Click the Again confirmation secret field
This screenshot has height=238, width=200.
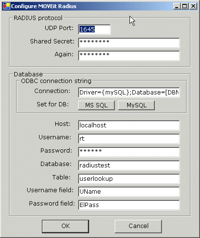coord(129,56)
